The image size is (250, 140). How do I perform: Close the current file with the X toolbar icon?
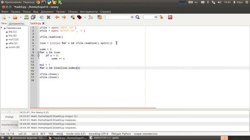click(x=48, y=17)
